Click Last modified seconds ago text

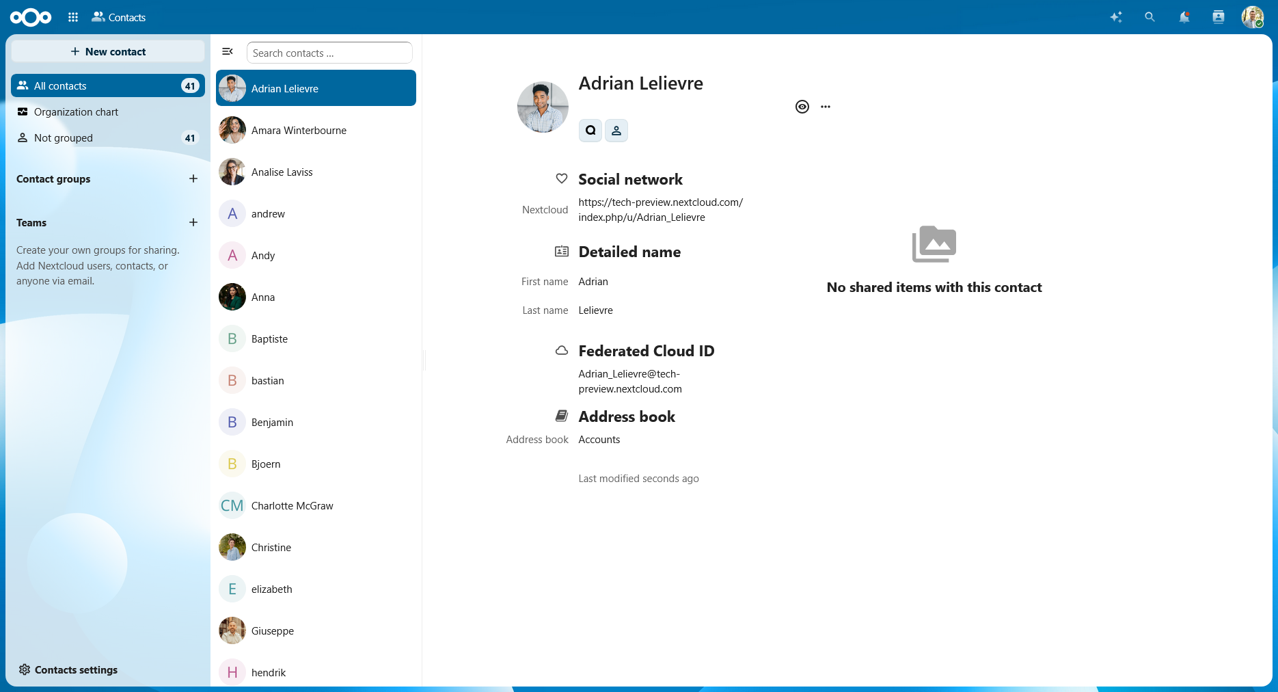(638, 479)
